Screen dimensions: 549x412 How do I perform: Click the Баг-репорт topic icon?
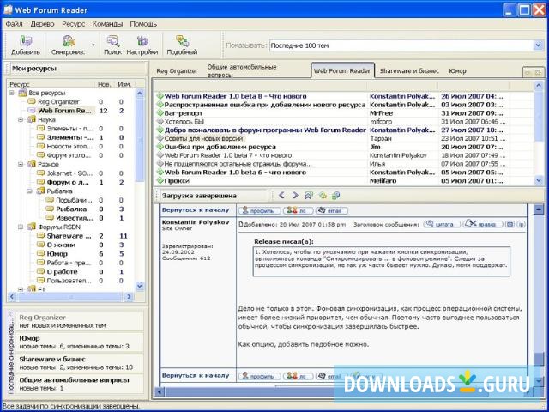click(160, 113)
